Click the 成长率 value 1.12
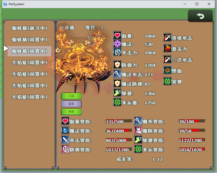The width and height of the screenshot is (217, 173). coord(157,159)
